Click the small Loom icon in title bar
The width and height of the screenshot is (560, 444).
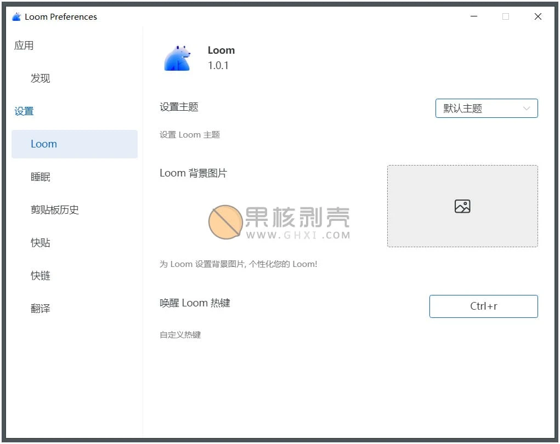click(x=16, y=16)
